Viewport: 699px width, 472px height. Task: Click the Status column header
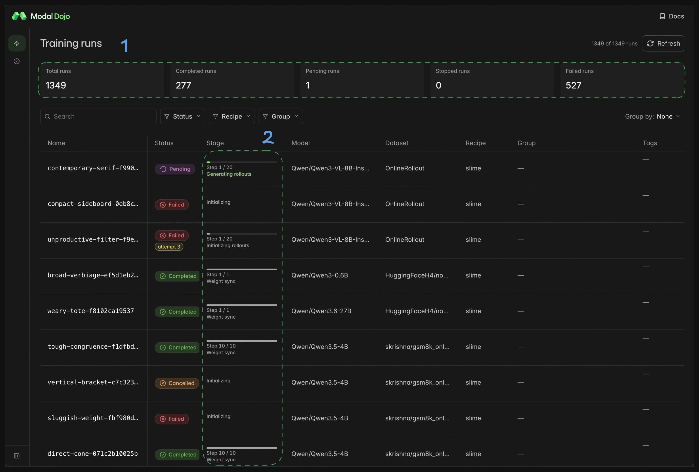(164, 143)
